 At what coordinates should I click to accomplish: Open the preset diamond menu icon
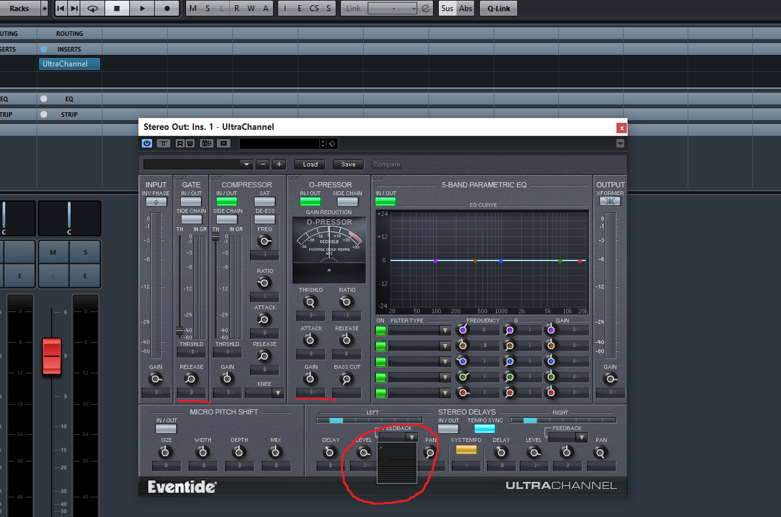pyautogui.click(x=332, y=144)
